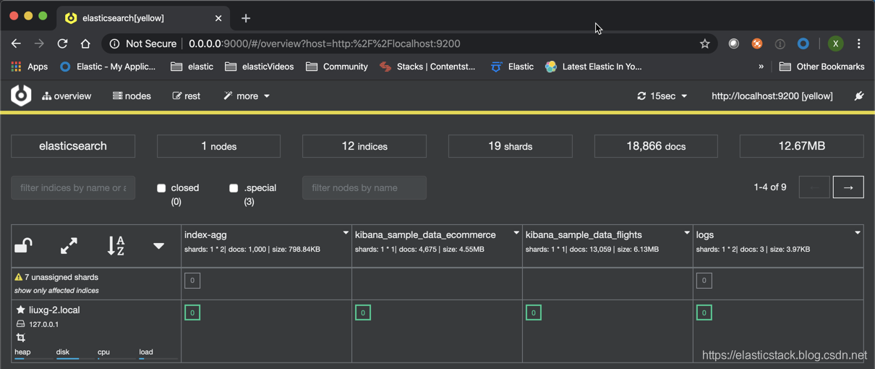Click the 12 indices stat box

pyautogui.click(x=364, y=146)
